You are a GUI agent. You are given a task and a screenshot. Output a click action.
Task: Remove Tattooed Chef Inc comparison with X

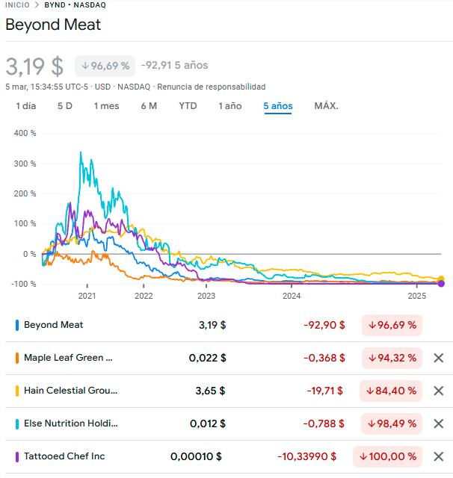[x=439, y=456]
